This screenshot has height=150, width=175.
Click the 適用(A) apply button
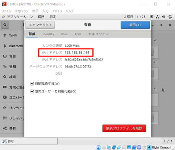tap(135, 25)
